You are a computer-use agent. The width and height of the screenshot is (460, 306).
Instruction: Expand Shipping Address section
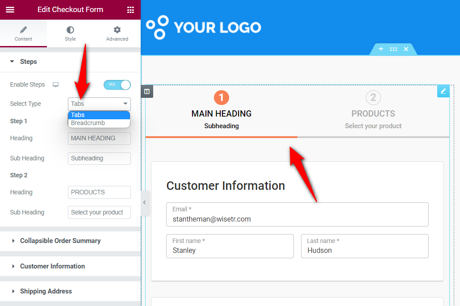coord(70,291)
